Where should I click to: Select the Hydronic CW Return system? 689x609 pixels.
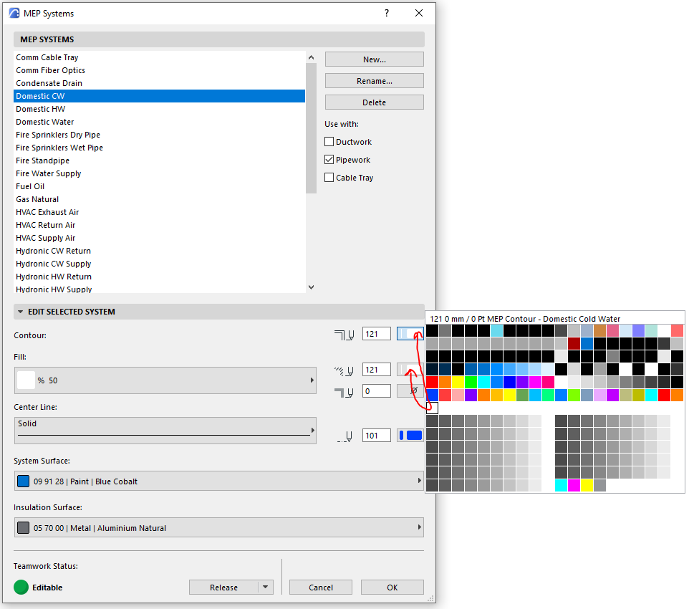tap(160, 251)
